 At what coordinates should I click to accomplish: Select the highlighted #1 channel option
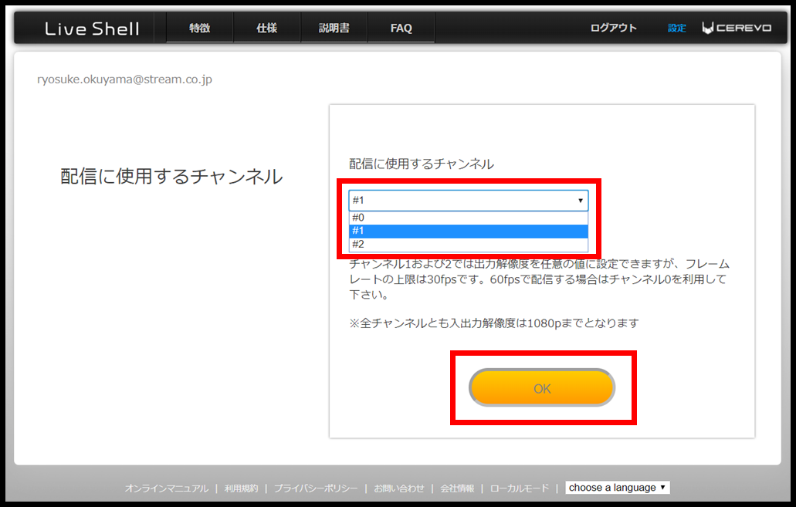467,231
